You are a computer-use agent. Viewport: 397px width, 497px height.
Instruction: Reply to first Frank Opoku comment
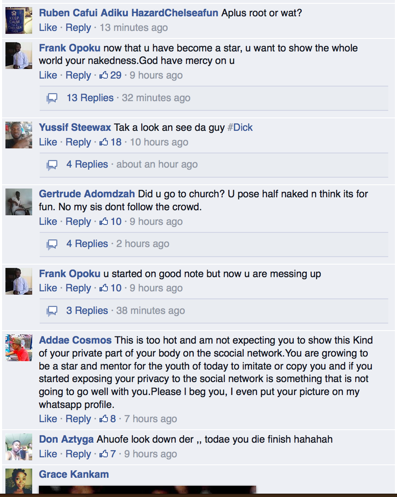click(x=78, y=75)
